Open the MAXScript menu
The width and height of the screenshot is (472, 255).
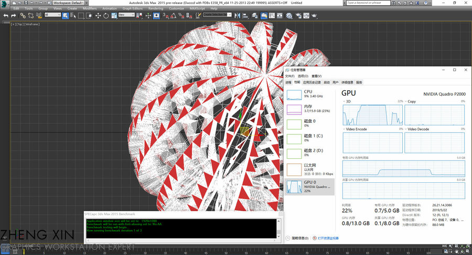click(198, 8)
